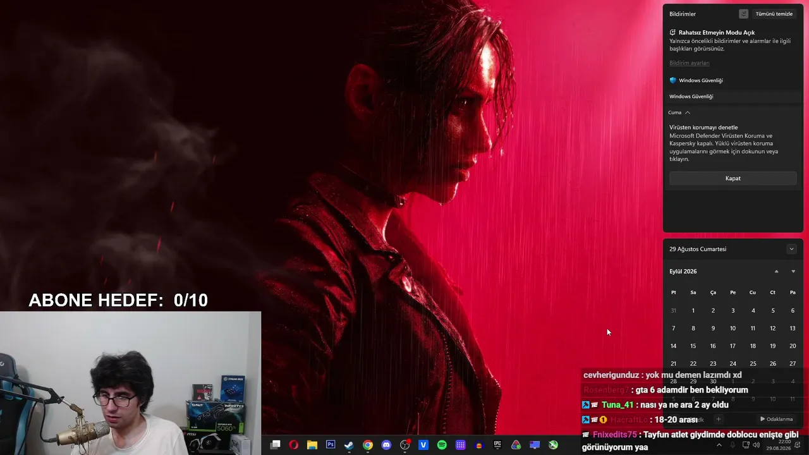Viewport: 809px width, 455px height.
Task: Open Photoshop from the taskbar
Action: pyautogui.click(x=331, y=445)
